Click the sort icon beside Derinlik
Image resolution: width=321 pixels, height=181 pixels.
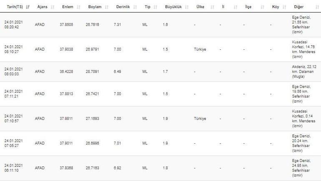click(x=132, y=7)
